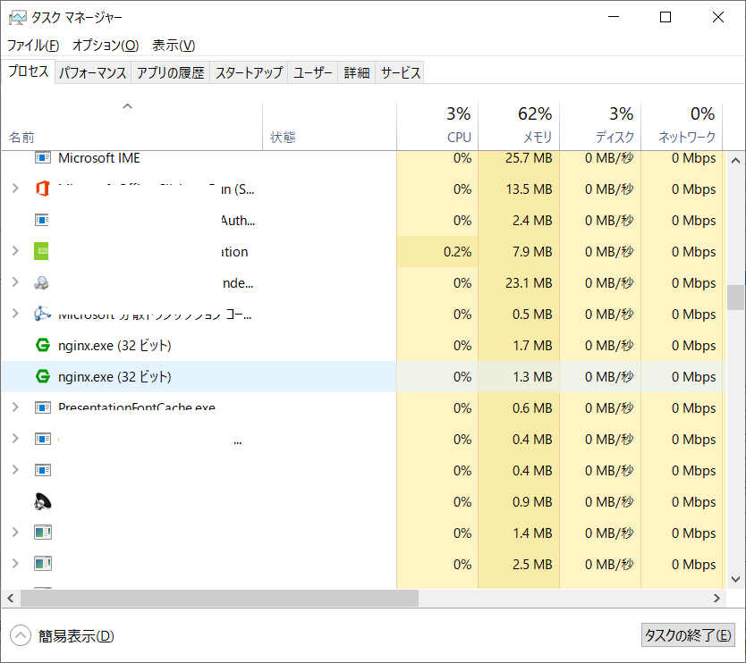This screenshot has height=663, width=746.
Task: Sort by the ディスク column header
Action: [600, 126]
